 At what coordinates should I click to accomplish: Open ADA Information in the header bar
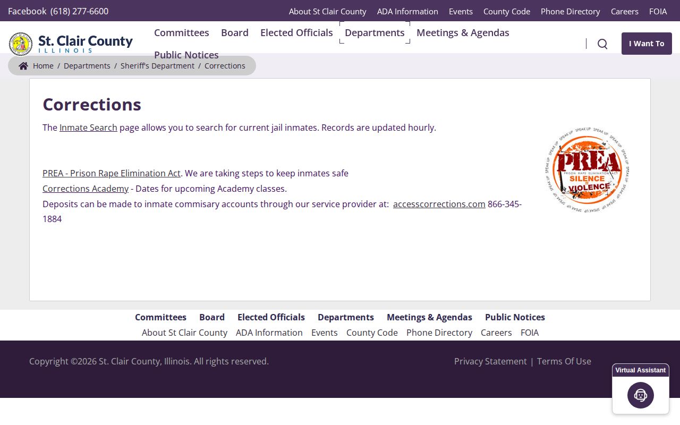pyautogui.click(x=407, y=11)
